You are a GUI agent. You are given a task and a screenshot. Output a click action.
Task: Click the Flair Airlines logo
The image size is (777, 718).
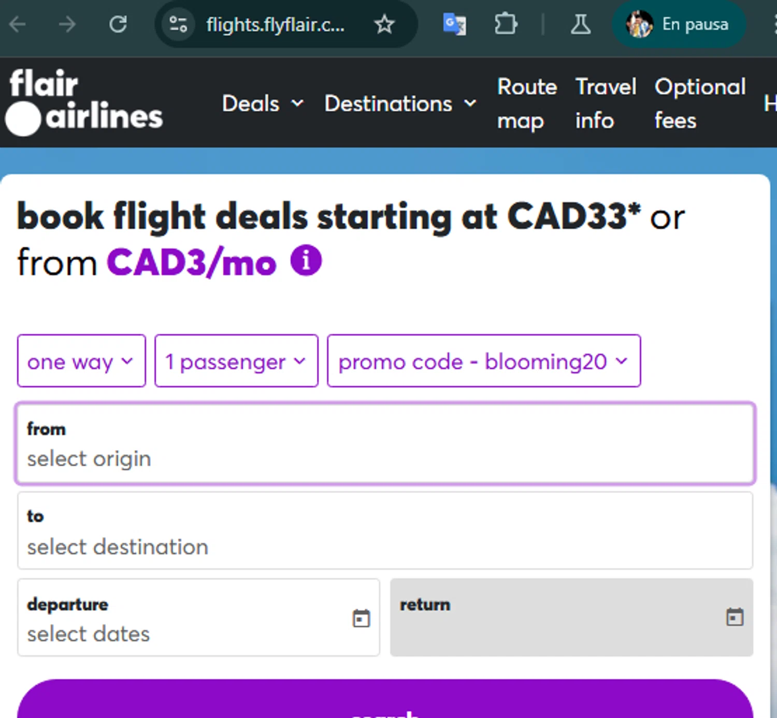pyautogui.click(x=85, y=103)
